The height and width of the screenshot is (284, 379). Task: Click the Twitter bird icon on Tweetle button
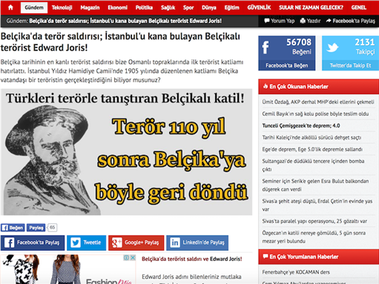(x=76, y=242)
